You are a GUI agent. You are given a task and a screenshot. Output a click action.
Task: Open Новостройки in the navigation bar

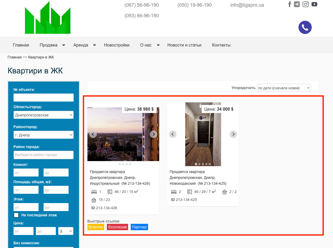[117, 45]
